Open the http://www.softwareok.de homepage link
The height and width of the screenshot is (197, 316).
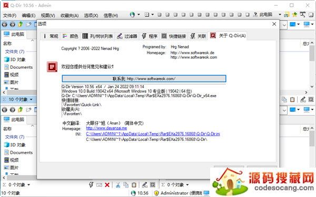tap(192, 53)
